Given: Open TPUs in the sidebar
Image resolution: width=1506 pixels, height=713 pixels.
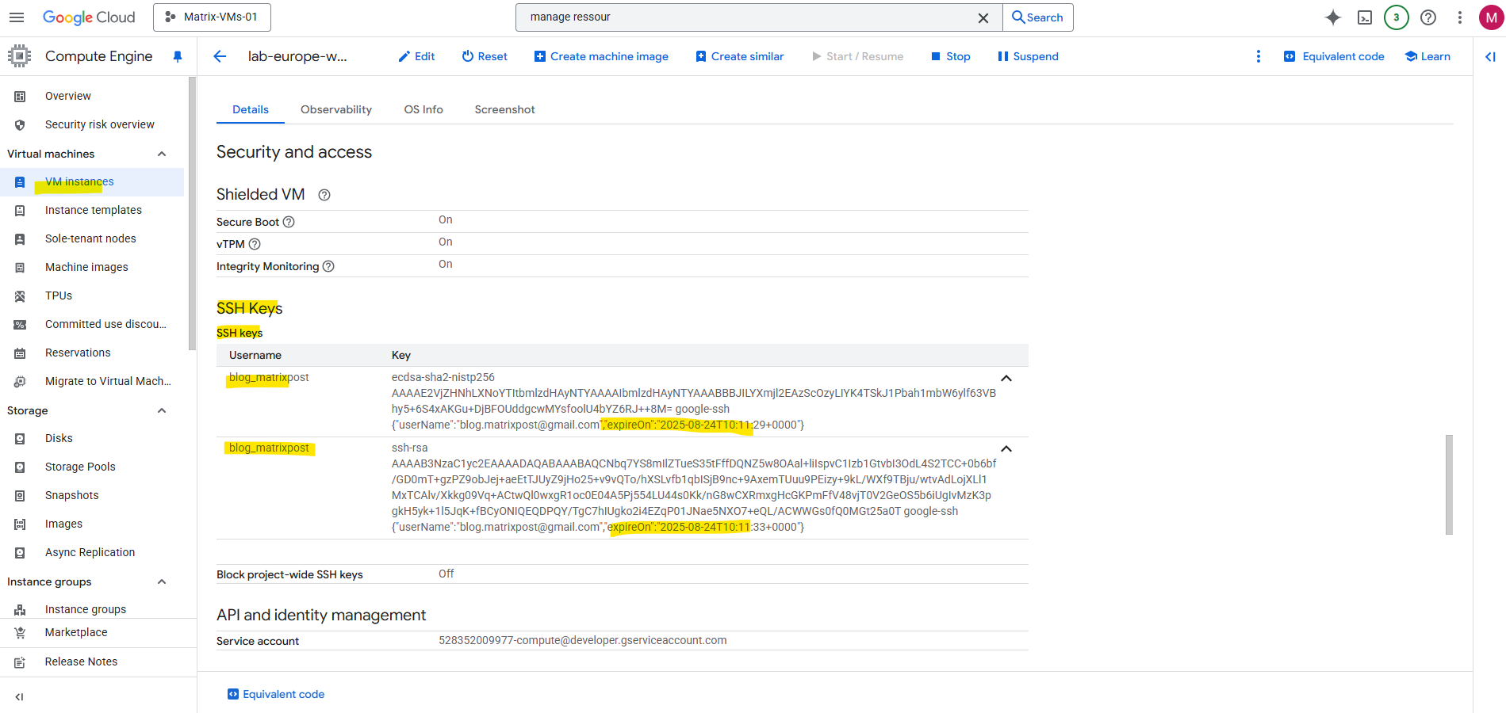Looking at the screenshot, I should point(92,295).
